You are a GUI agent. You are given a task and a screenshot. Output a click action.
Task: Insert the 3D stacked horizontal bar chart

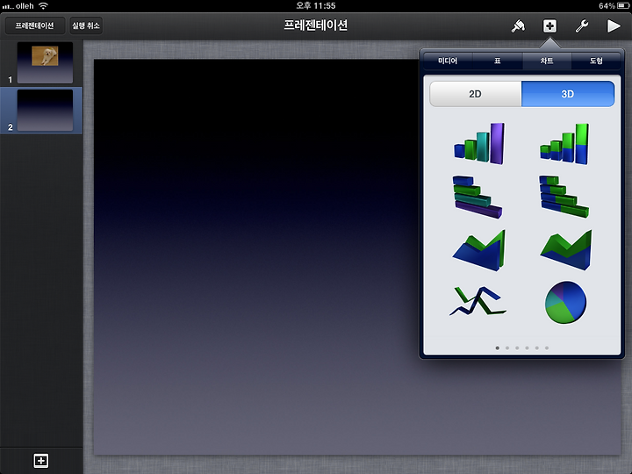pos(564,197)
